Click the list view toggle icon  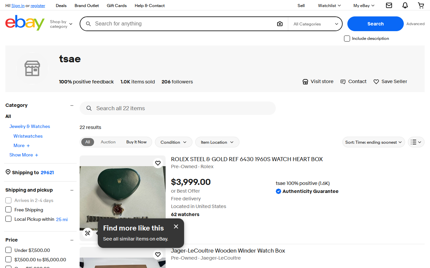[x=416, y=142]
